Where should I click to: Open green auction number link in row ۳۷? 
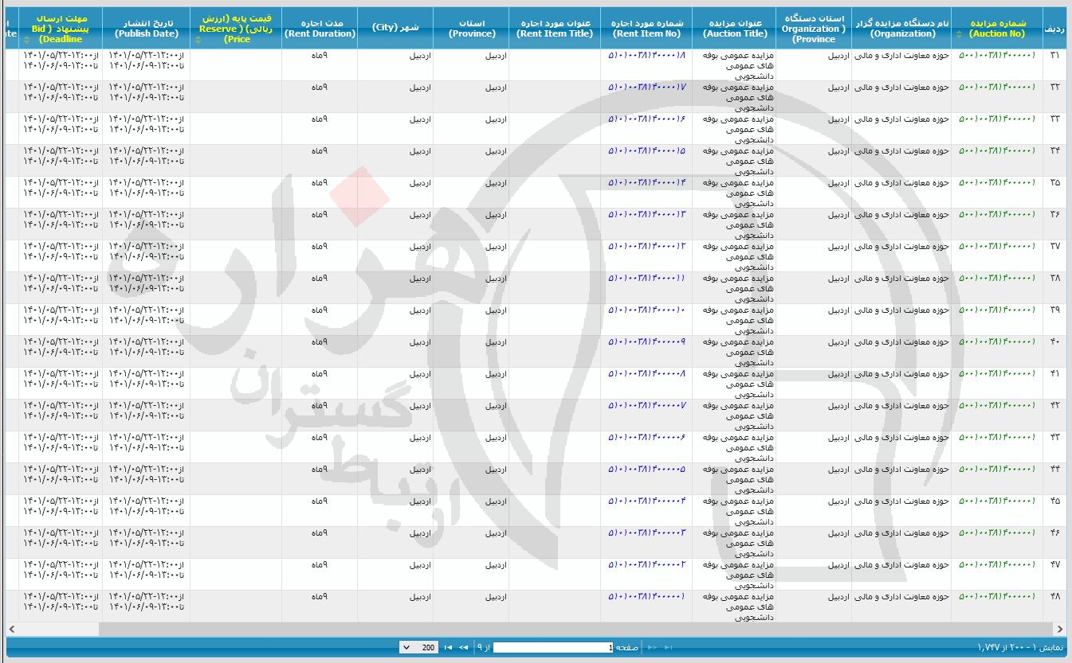[x=997, y=246]
